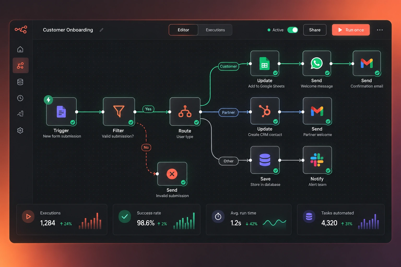Switch to the Editor tab
Viewport: 401px width, 267px height.
tap(183, 30)
